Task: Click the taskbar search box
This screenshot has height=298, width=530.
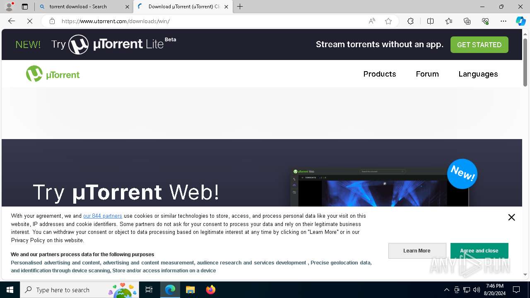Action: [79, 290]
